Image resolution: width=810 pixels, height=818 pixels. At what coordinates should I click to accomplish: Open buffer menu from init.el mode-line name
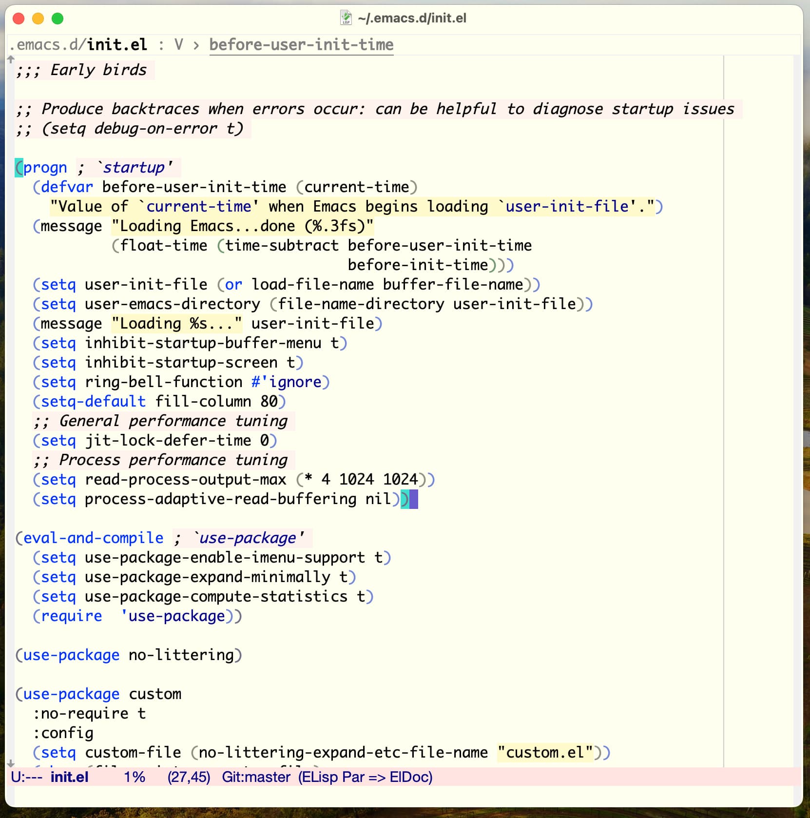(x=69, y=777)
